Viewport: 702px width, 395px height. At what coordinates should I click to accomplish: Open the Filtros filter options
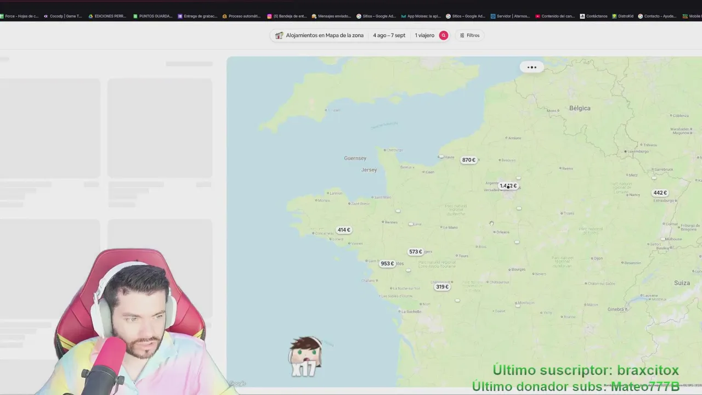pyautogui.click(x=469, y=35)
